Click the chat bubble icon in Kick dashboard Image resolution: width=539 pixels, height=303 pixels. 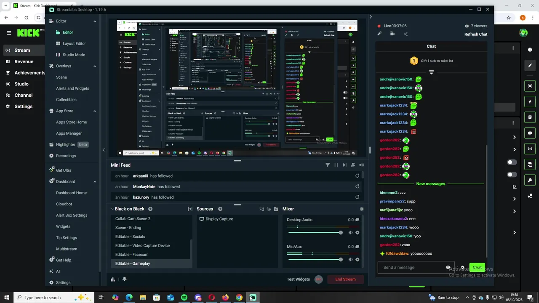click(530, 133)
